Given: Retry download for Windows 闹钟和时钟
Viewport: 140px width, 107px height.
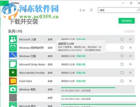Looking at the screenshot, I should coord(122,48).
